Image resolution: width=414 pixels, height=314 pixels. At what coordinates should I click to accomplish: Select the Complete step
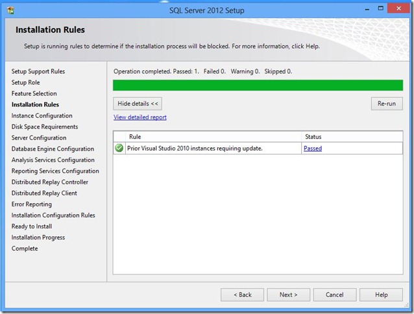(x=25, y=248)
